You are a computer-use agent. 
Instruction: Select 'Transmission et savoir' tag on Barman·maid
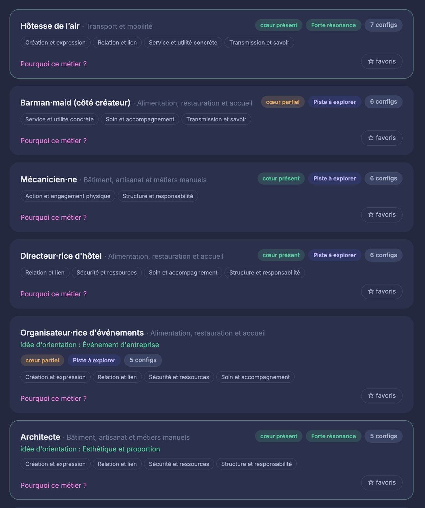[x=216, y=119]
